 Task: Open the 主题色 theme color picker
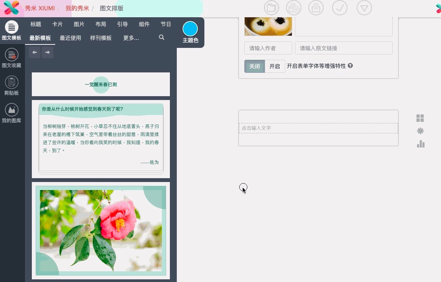(191, 32)
